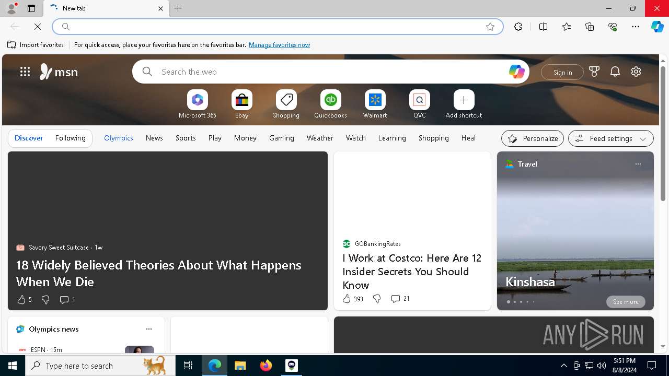Open the Play category
The image size is (669, 376).
tap(215, 138)
